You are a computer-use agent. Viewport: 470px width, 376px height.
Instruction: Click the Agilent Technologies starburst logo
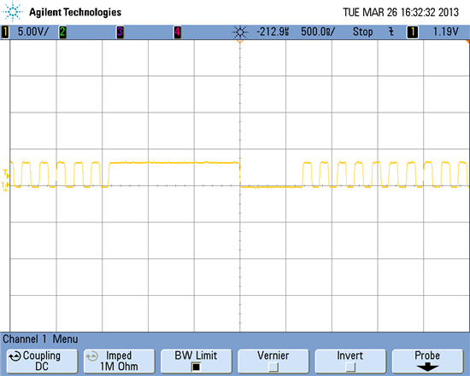point(12,11)
